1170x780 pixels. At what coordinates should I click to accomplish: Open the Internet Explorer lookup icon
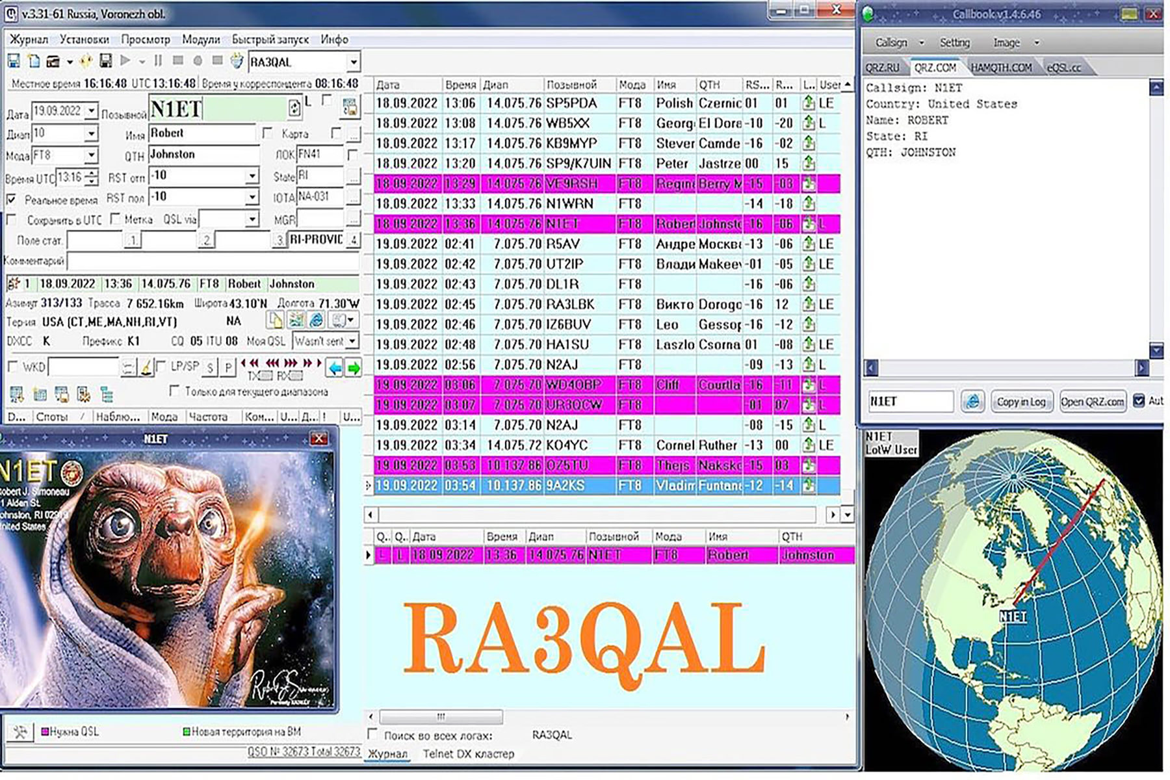click(x=316, y=320)
